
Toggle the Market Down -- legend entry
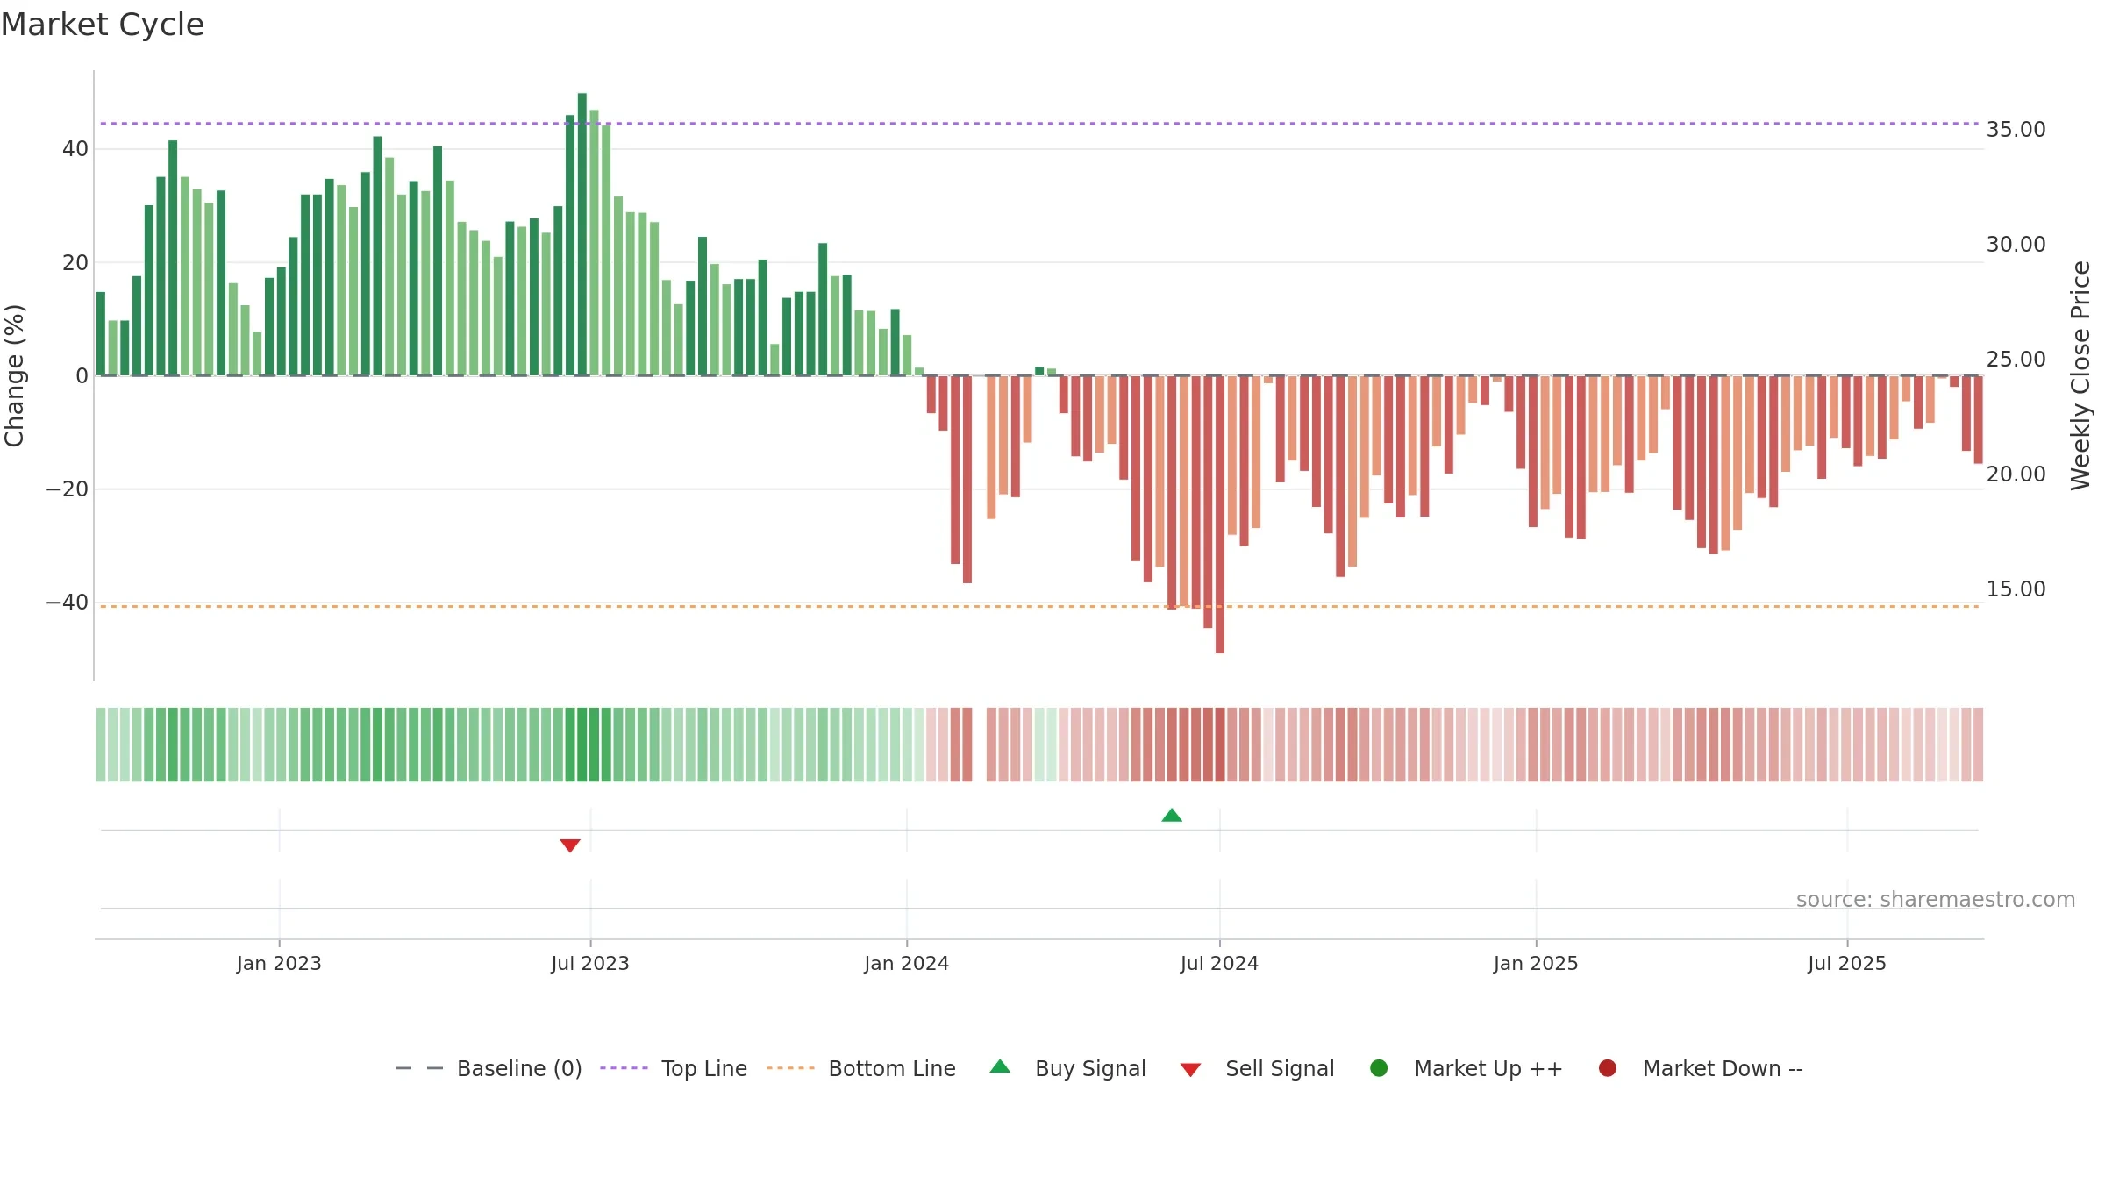(1701, 1068)
